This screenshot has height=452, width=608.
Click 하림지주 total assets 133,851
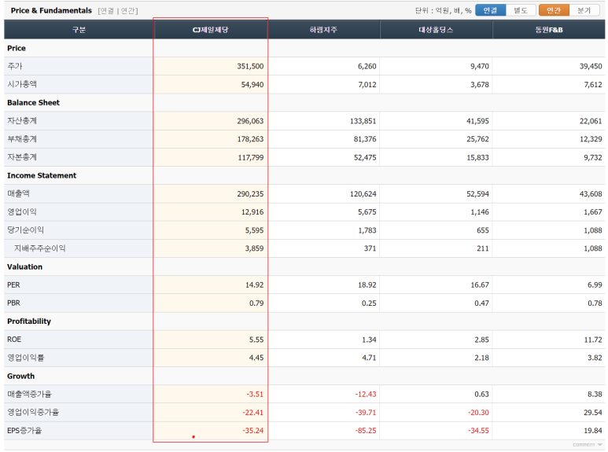pos(363,121)
